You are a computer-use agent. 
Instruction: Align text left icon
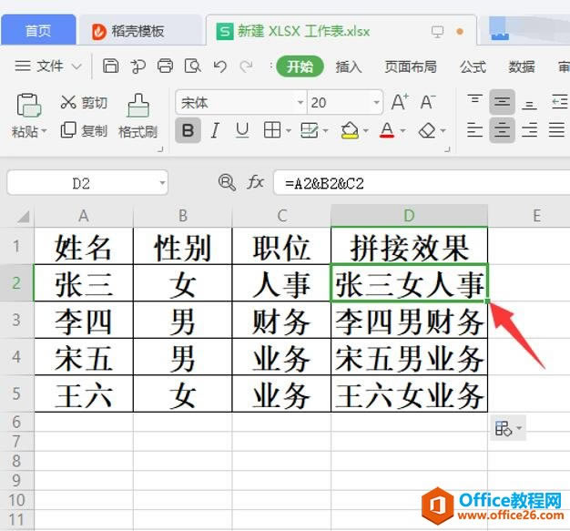tap(474, 130)
